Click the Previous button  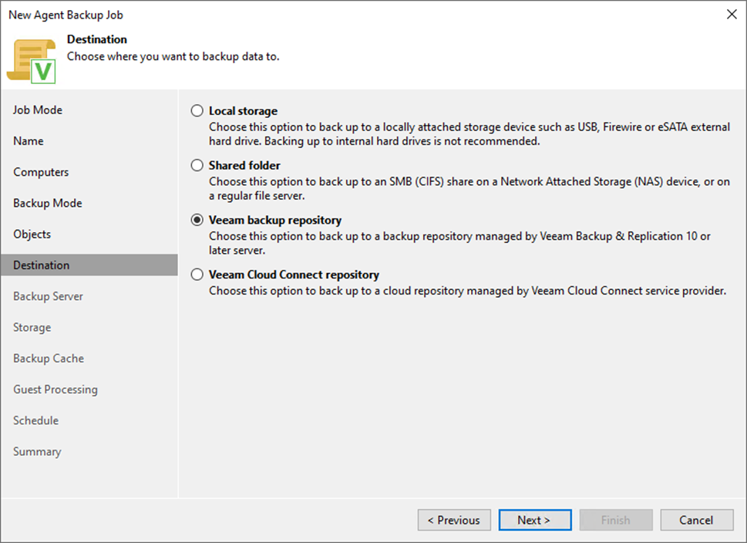coord(454,520)
